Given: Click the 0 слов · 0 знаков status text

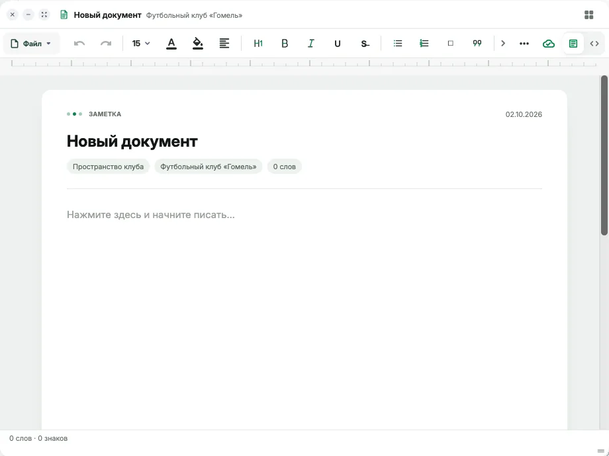Looking at the screenshot, I should pos(38,438).
